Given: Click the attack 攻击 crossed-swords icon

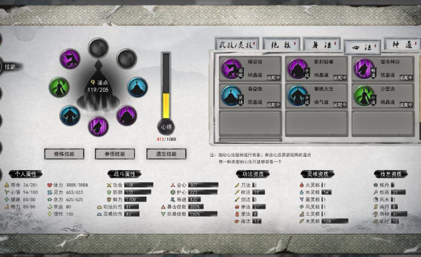Looking at the screenshot, I should pos(109,185).
